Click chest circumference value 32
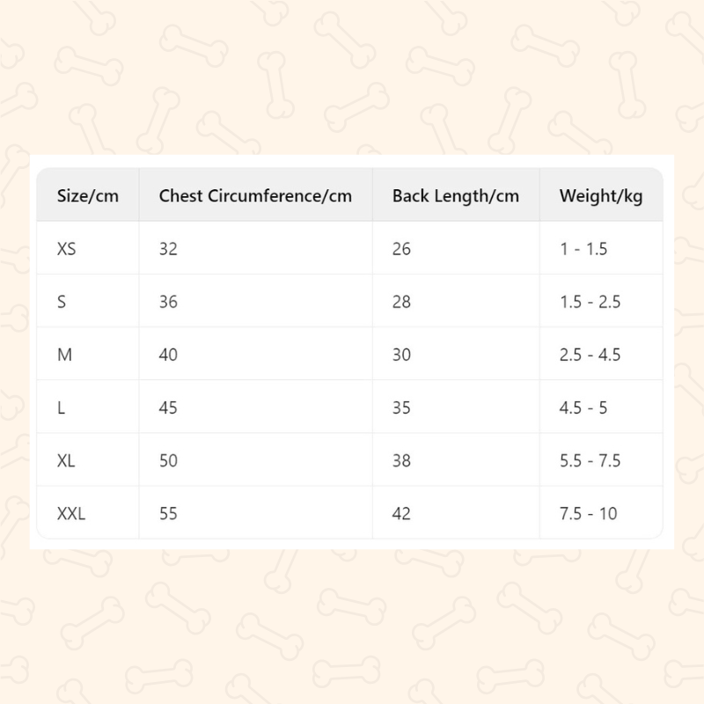The image size is (704, 704). coord(168,249)
